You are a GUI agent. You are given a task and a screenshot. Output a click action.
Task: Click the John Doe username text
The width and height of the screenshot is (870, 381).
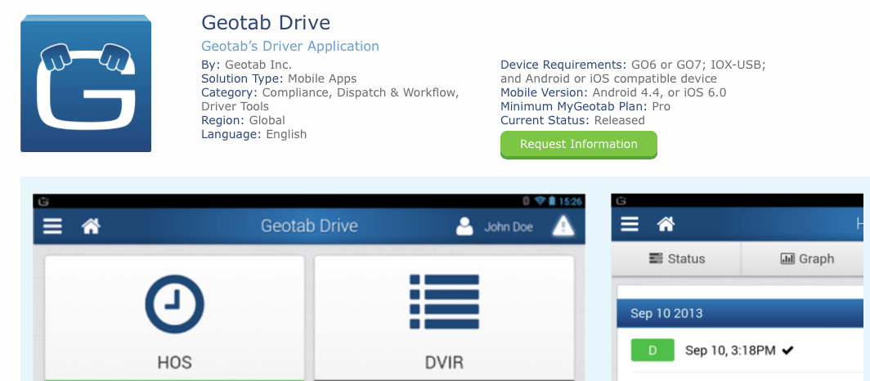click(x=509, y=227)
